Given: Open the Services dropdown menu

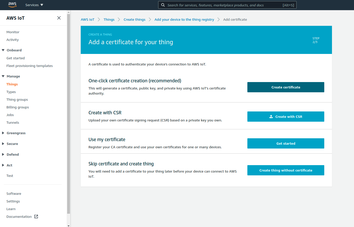Looking at the screenshot, I should click(x=34, y=5).
